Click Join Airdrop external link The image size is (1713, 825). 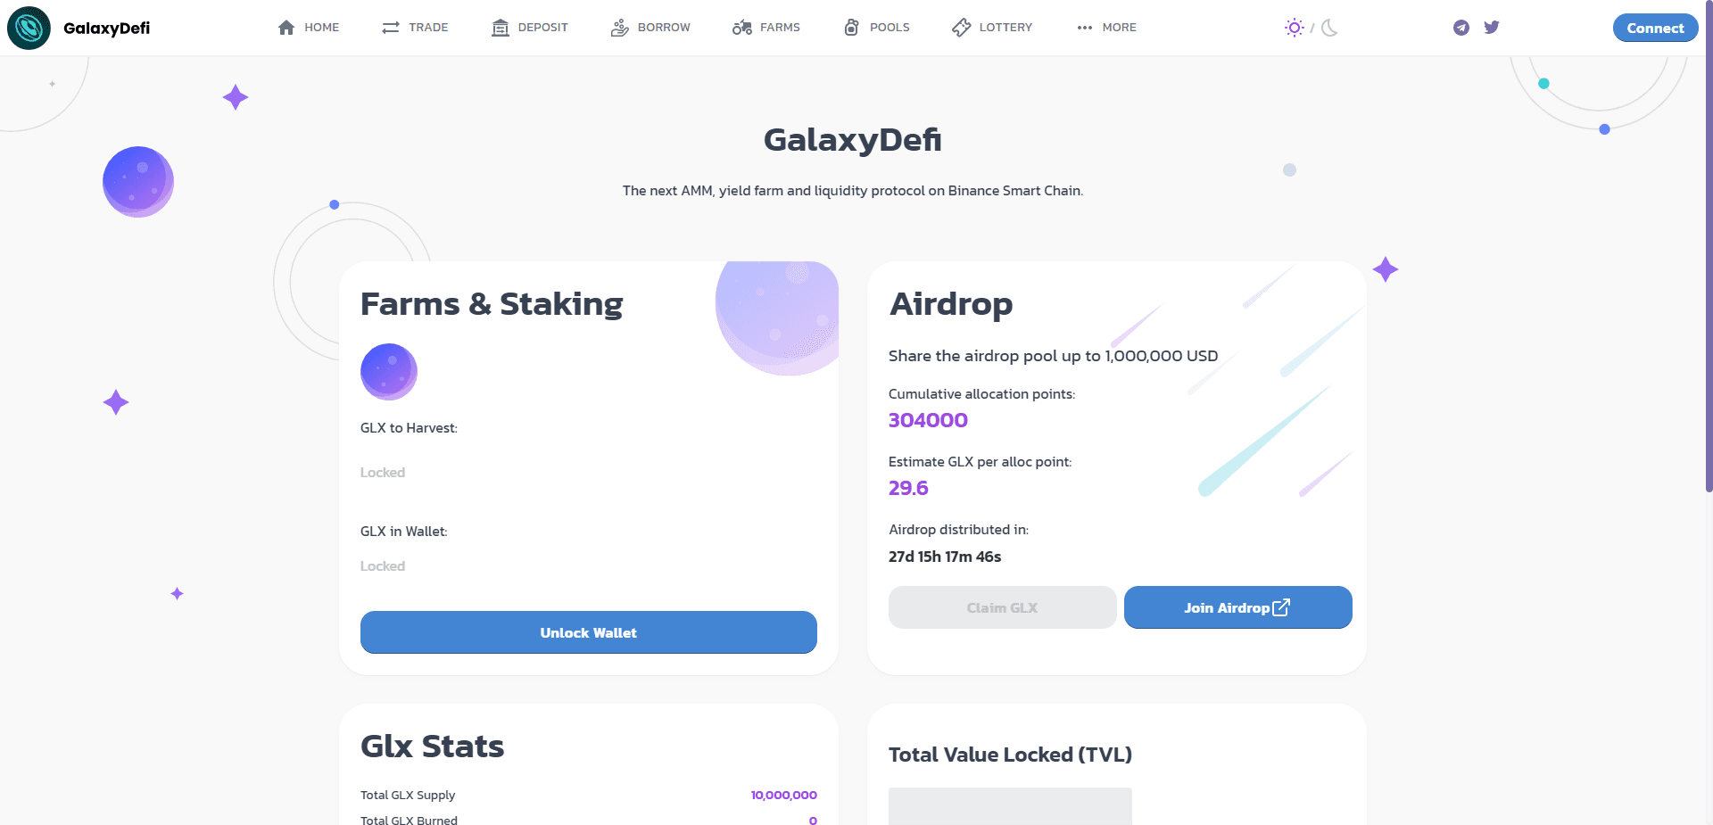coord(1237,607)
